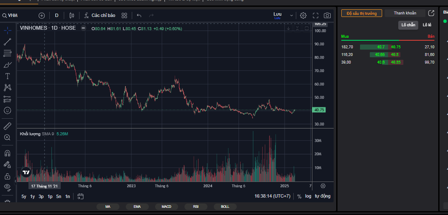Viewport: 448px width, 215px height.
Task: Open the brush drawing tool
Action: pyautogui.click(x=7, y=64)
